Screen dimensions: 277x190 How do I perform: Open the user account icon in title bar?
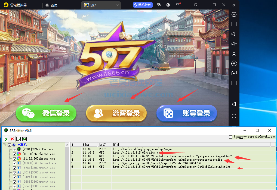tap(168, 5)
